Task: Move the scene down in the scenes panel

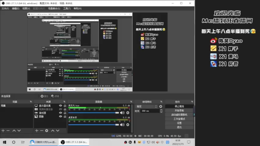Action: [x=19, y=131]
